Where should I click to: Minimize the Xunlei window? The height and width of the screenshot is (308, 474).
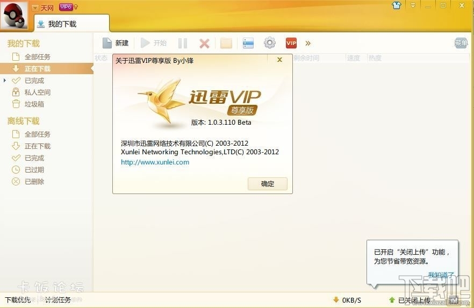428,5
